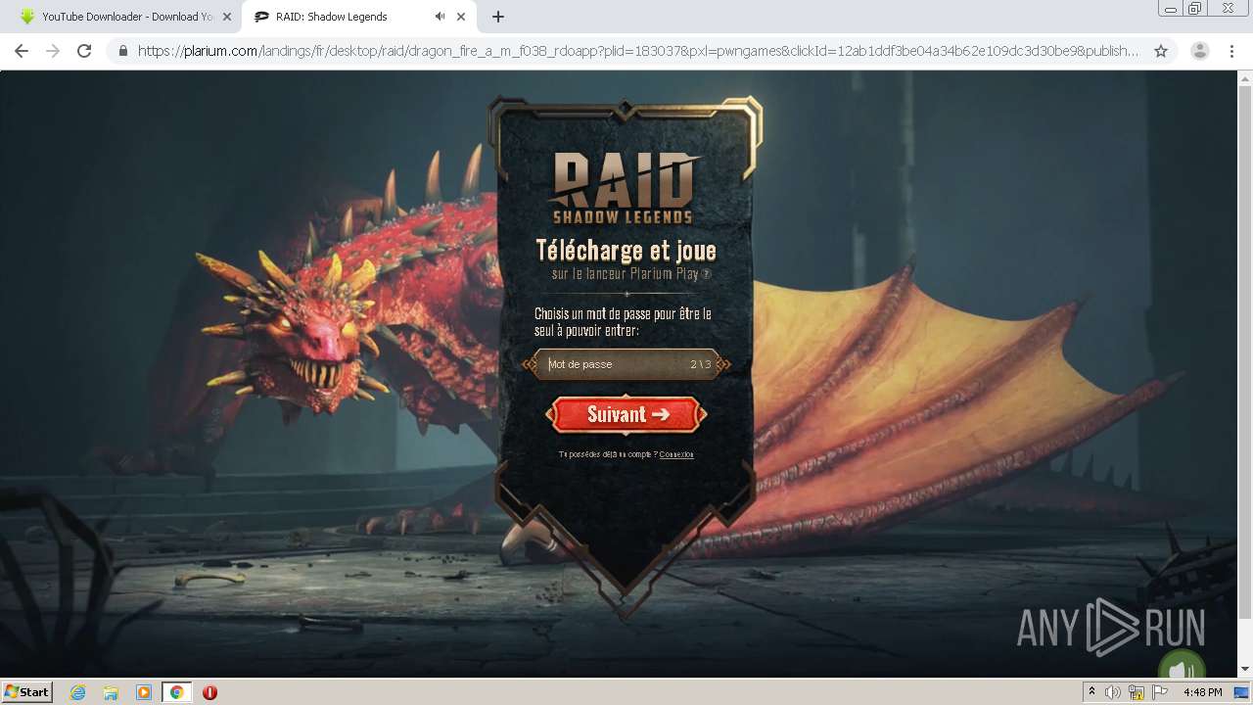Open the volume speaker tray icon
1253x705 pixels.
click(x=1112, y=692)
